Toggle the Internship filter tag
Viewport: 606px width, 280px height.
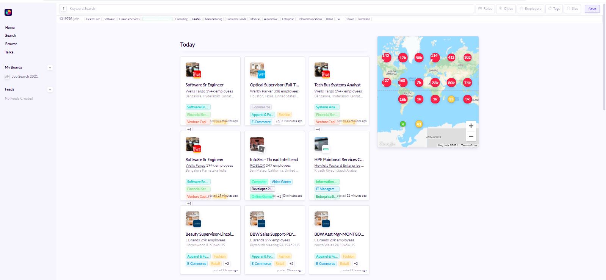364,19
